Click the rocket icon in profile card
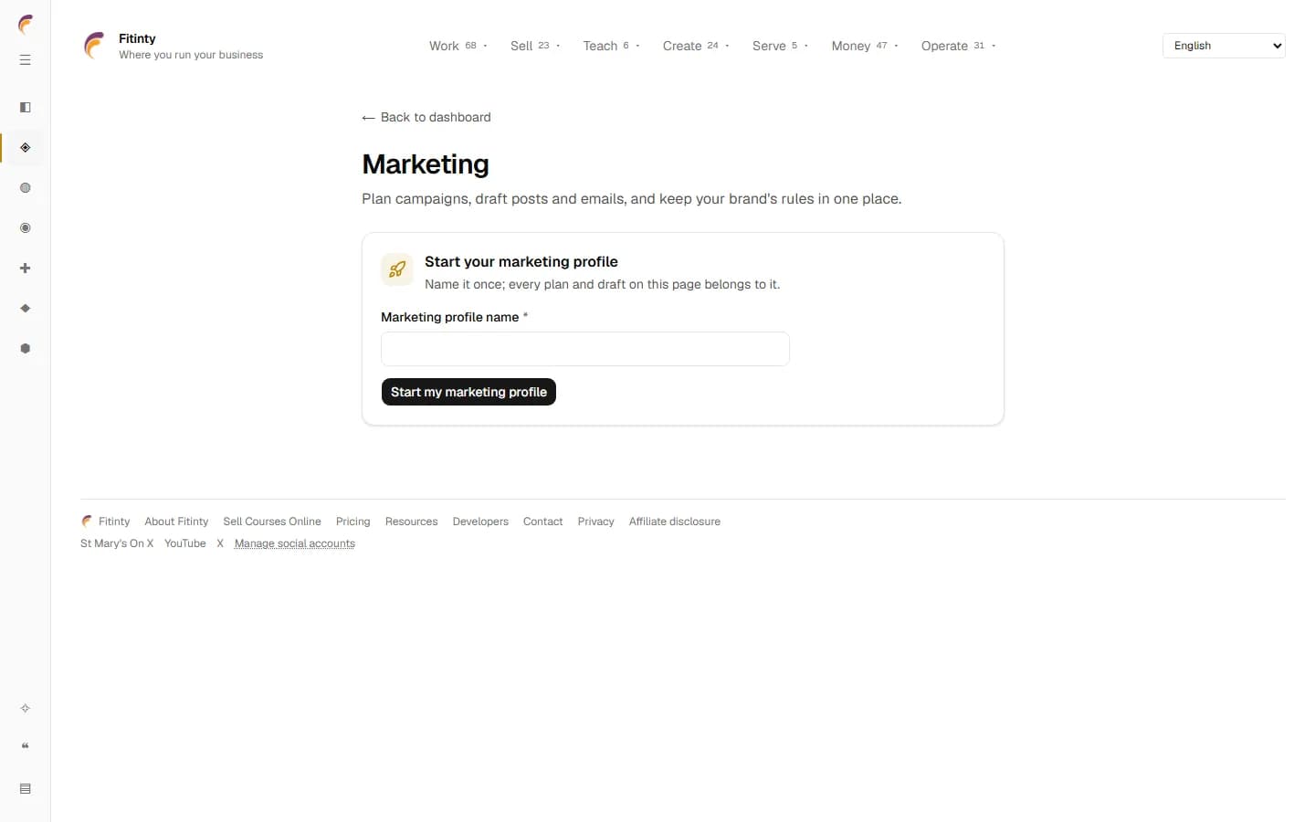 tap(397, 269)
